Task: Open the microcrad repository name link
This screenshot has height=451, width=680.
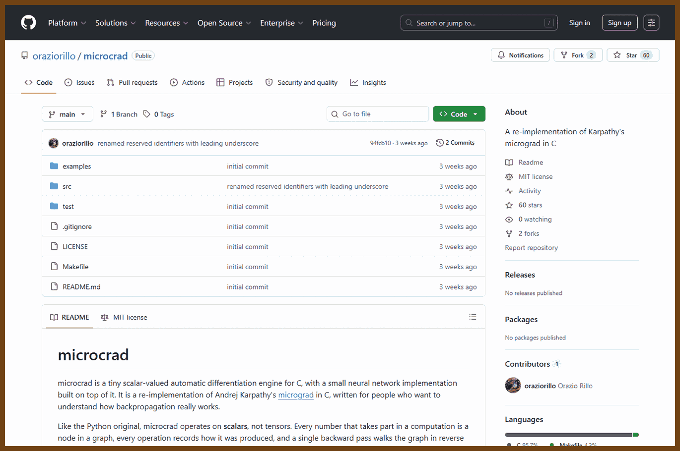Action: (x=106, y=56)
